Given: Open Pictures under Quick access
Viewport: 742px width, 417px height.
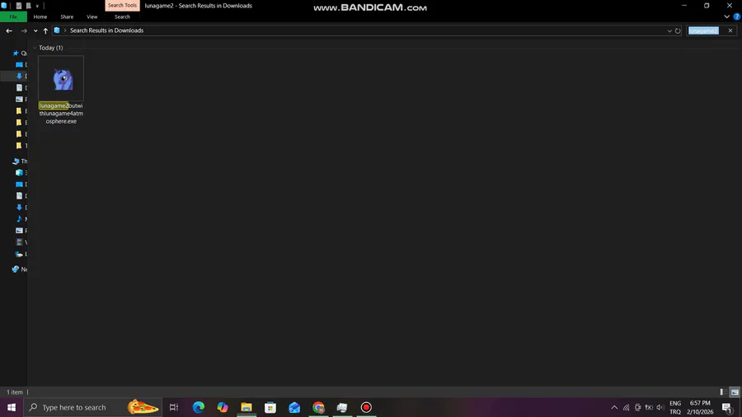Looking at the screenshot, I should pos(20,99).
